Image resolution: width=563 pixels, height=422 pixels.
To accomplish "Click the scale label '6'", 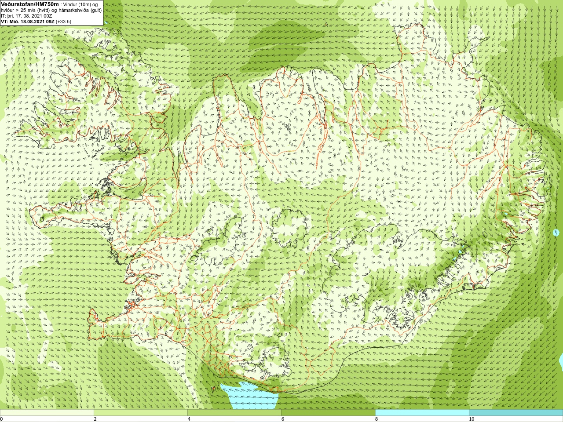I will (x=283, y=419).
